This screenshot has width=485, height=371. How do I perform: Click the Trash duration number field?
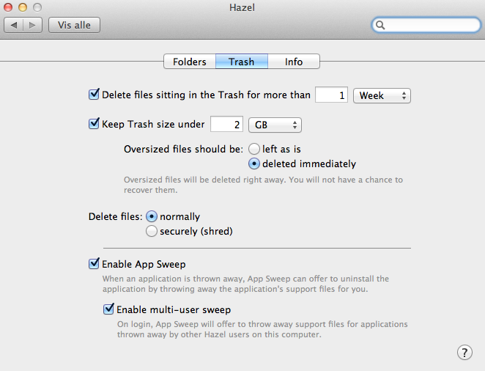point(331,95)
